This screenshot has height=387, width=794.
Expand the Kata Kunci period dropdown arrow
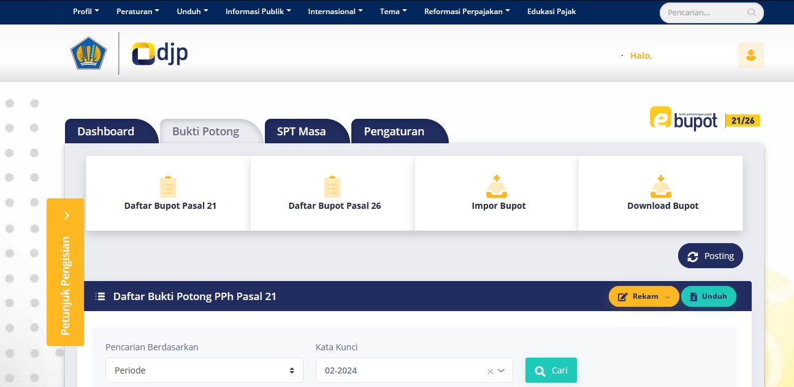pos(502,370)
